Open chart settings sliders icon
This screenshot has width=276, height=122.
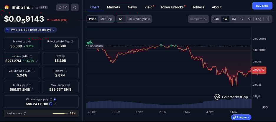click(268, 19)
